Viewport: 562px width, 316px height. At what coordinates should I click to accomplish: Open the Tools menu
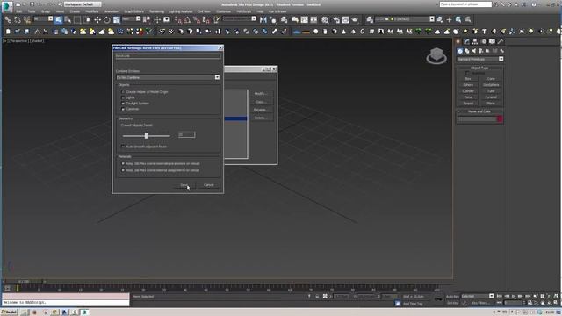pyautogui.click(x=32, y=11)
